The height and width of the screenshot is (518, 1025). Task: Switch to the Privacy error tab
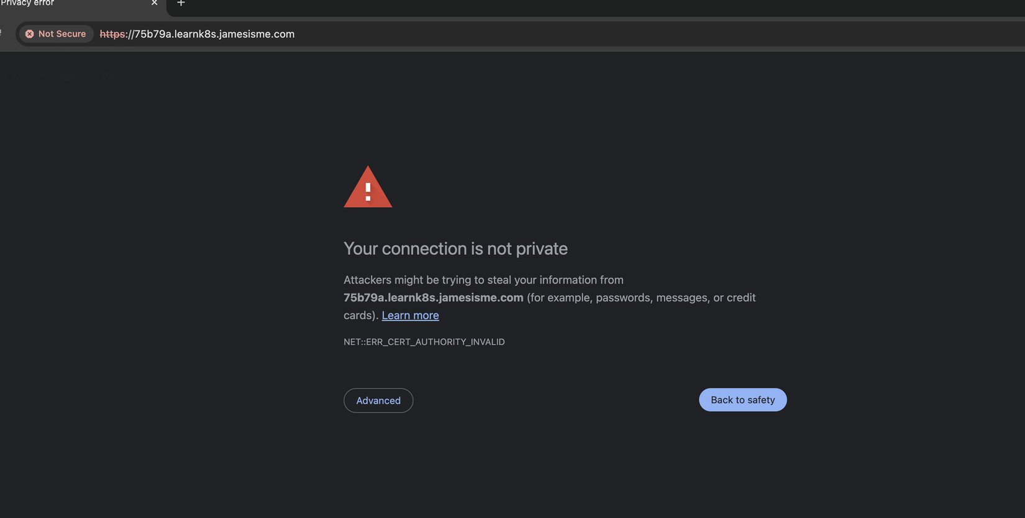pos(75,3)
